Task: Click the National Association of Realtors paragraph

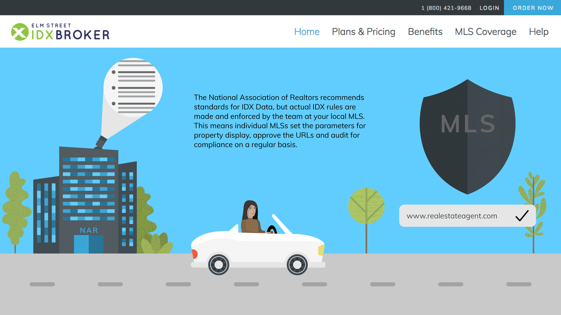Action: click(280, 121)
